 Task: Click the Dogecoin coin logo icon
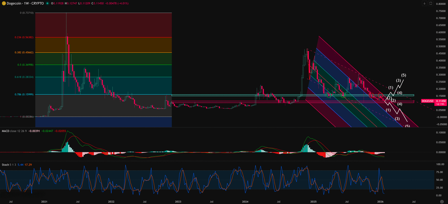4,3
